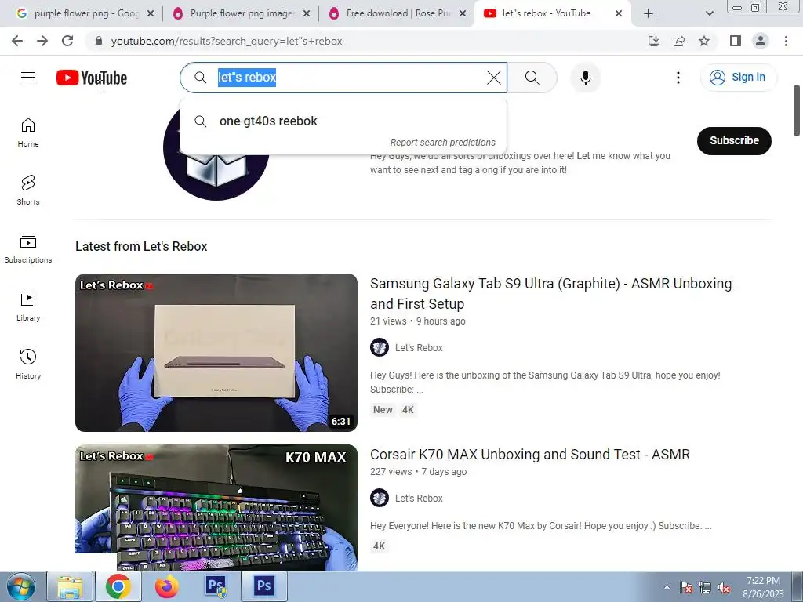Switch to the second Photoshop taskbar window
Screen dimensions: 803x602
point(264,586)
